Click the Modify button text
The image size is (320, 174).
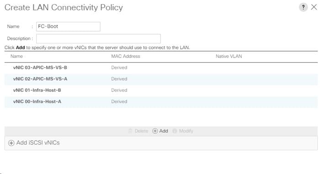[186, 131]
